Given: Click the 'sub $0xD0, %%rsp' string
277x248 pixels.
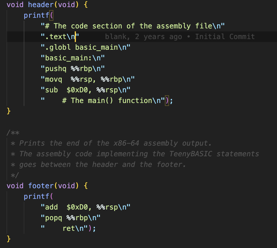Looking at the screenshot, I should click(x=85, y=90).
